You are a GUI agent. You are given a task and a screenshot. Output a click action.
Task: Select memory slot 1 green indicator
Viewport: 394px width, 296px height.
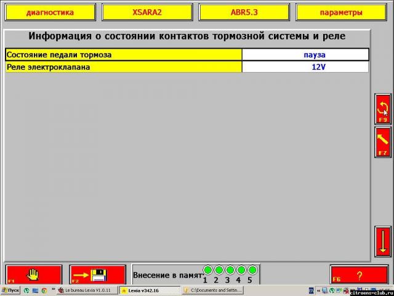[208, 270]
